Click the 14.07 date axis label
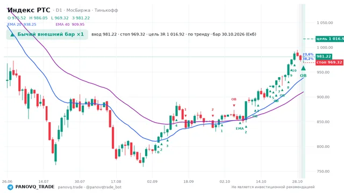 click(x=43, y=181)
